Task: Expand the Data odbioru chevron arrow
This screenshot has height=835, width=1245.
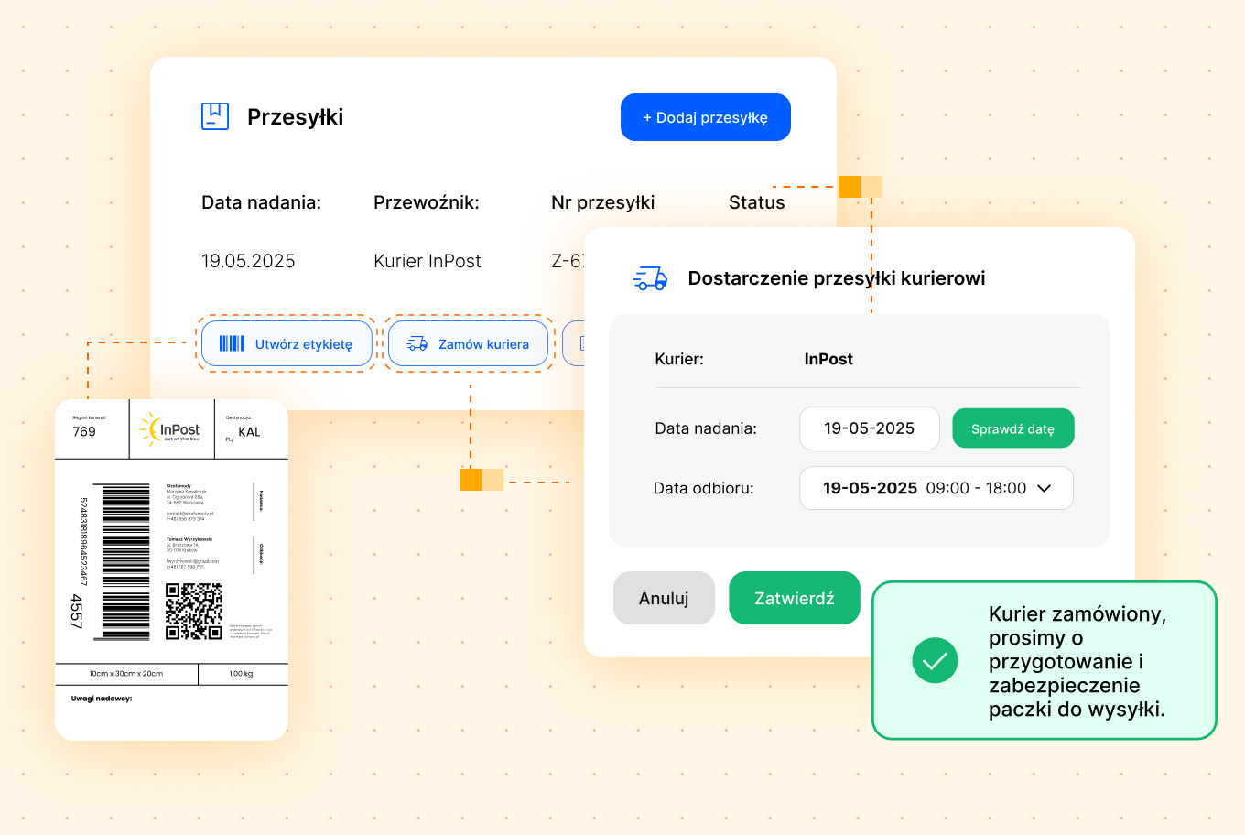Action: tap(1045, 488)
